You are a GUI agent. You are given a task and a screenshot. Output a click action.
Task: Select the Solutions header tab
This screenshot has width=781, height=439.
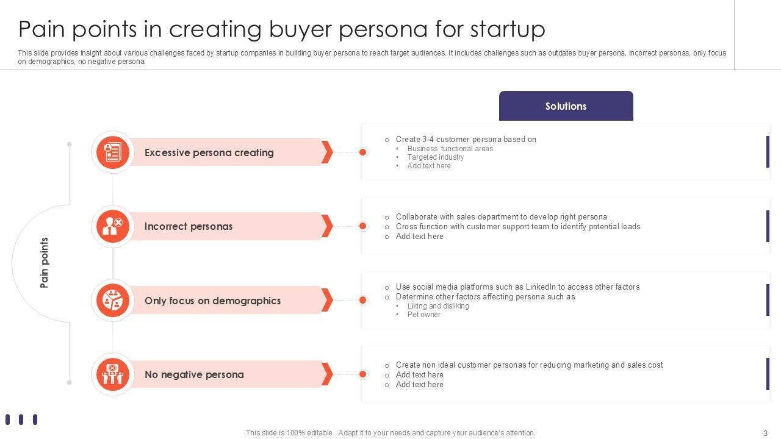click(566, 106)
